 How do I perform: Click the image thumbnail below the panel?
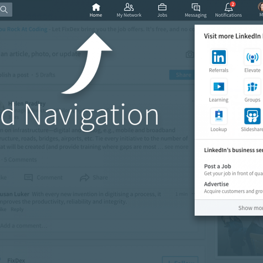[x=240, y=236]
